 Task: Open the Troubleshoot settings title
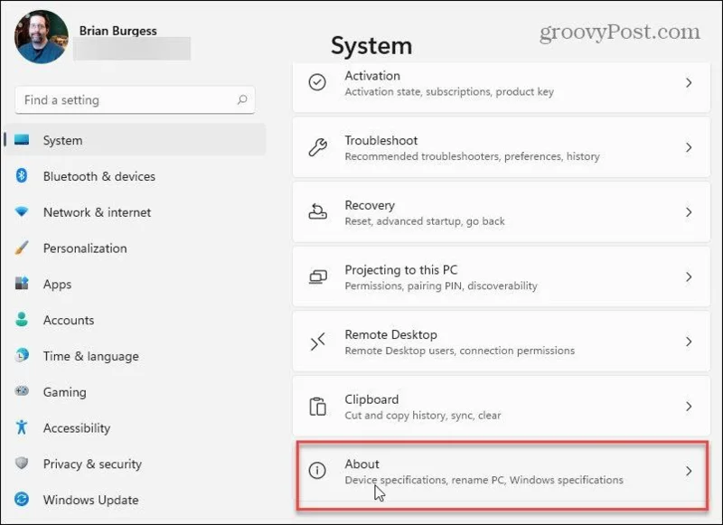[381, 140]
